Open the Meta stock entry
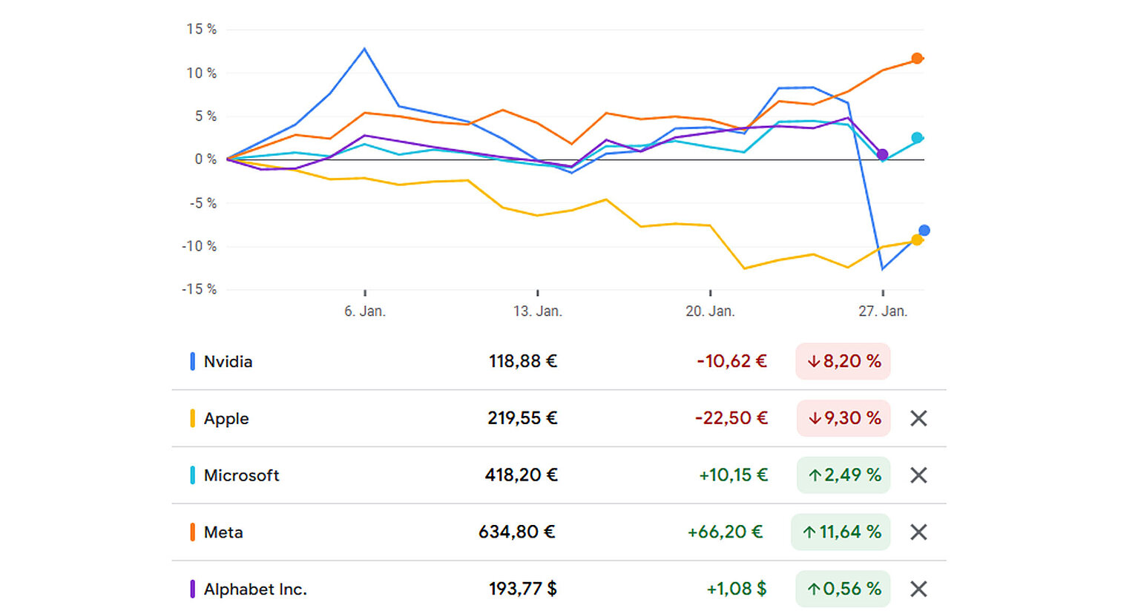 pyautogui.click(x=223, y=532)
